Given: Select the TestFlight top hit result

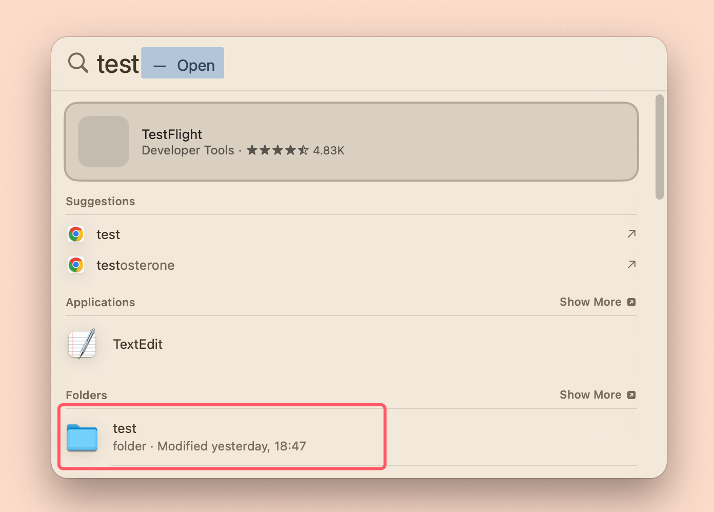Looking at the screenshot, I should point(351,142).
